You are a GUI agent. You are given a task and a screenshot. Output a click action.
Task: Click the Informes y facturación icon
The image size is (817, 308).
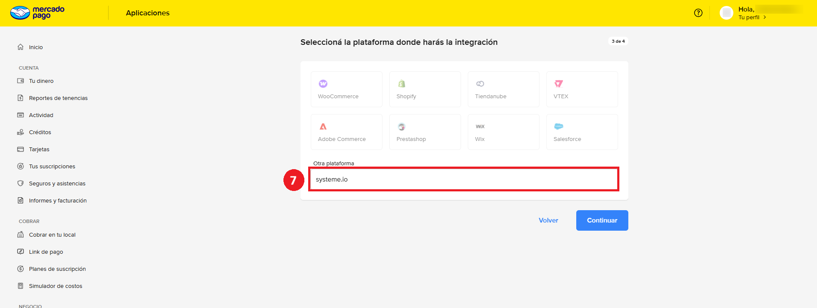20,200
